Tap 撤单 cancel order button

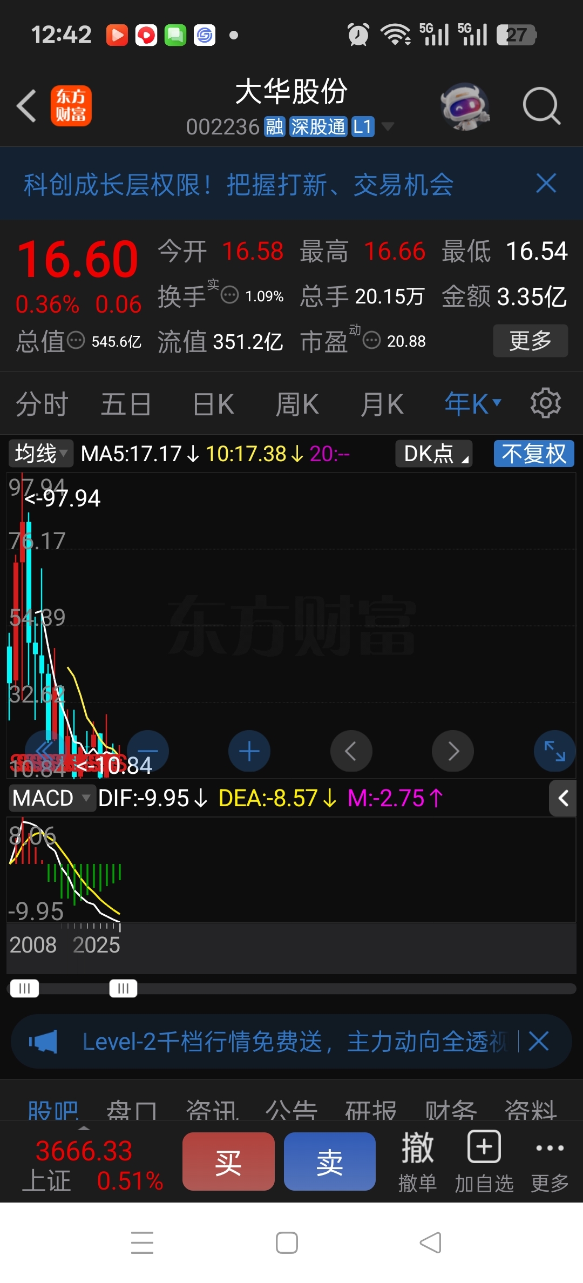[417, 1162]
